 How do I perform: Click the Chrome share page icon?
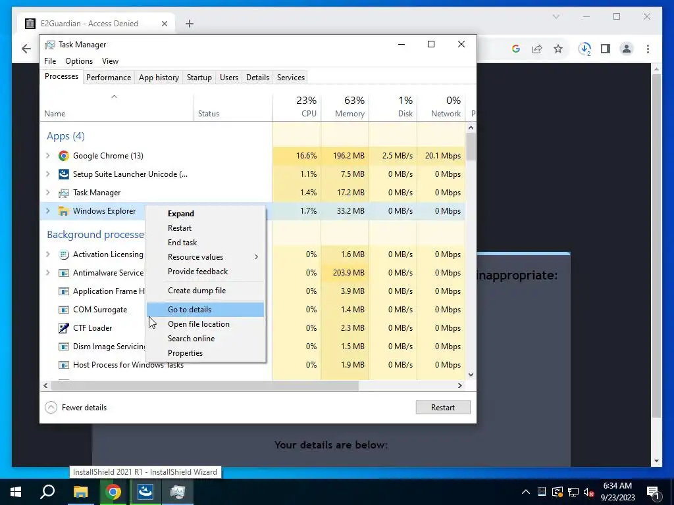(x=537, y=49)
